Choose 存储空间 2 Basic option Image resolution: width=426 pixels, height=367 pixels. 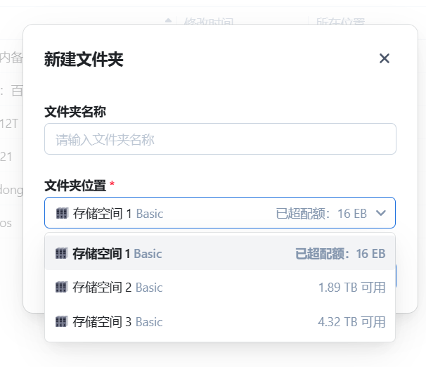coord(220,287)
